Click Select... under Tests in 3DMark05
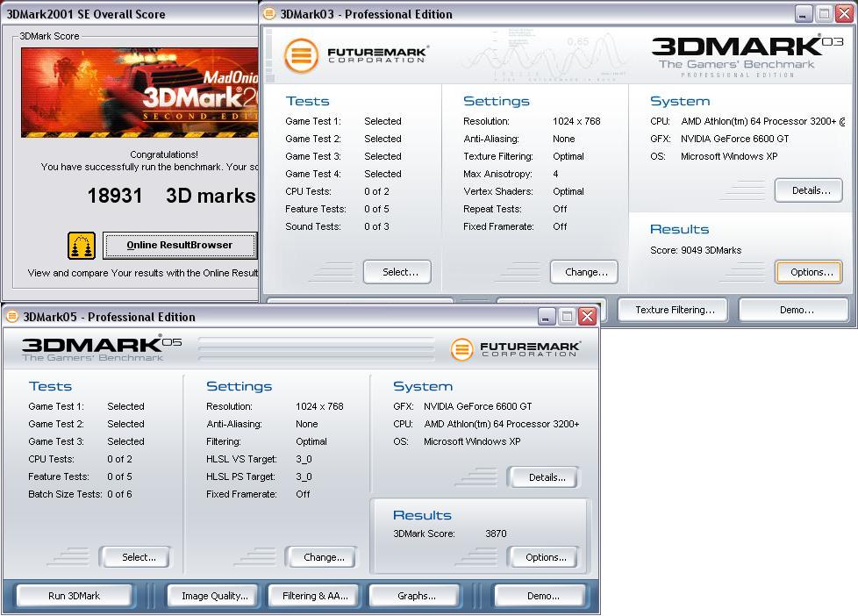This screenshot has width=858, height=616. pyautogui.click(x=134, y=557)
